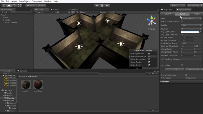Toggle scene lighting icon
This screenshot has width=203, height=114.
click(x=73, y=12)
